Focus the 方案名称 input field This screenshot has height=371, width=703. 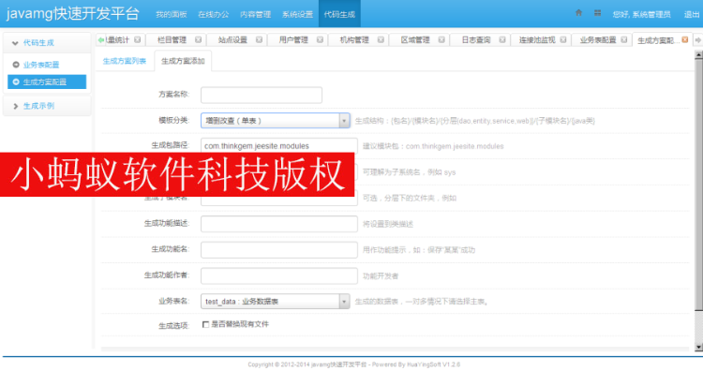262,95
